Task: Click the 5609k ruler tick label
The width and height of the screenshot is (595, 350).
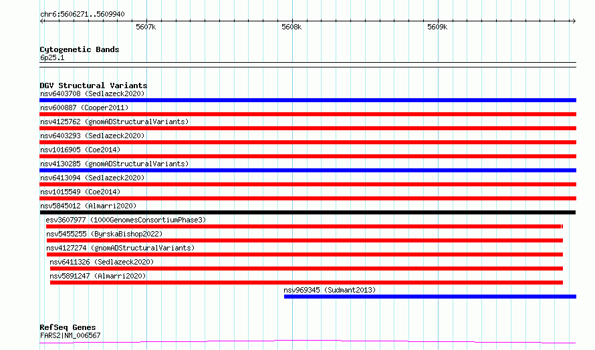Action: point(437,27)
